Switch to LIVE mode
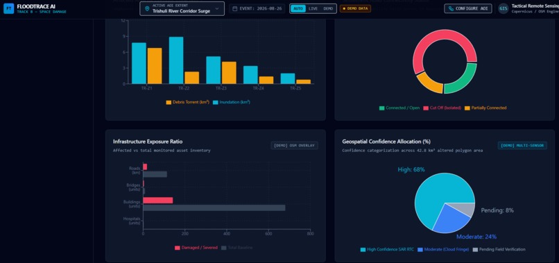Viewport: 559px width, 263px height. [x=313, y=8]
